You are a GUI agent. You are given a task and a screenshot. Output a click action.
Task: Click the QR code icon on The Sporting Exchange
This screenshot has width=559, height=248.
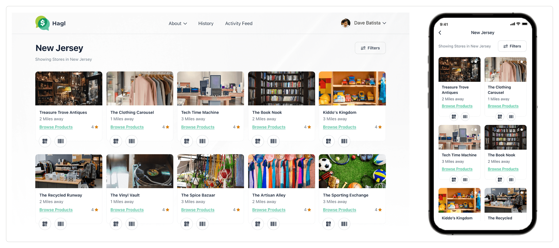pos(328,224)
